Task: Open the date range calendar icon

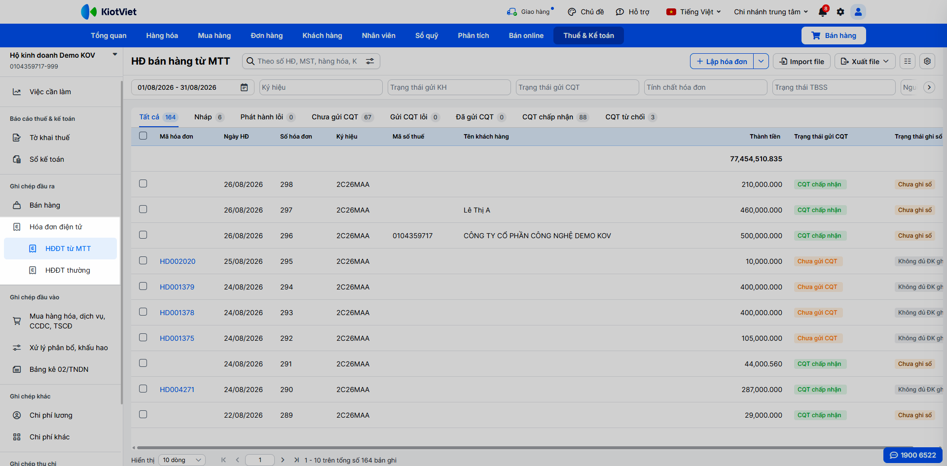Action: pos(244,87)
